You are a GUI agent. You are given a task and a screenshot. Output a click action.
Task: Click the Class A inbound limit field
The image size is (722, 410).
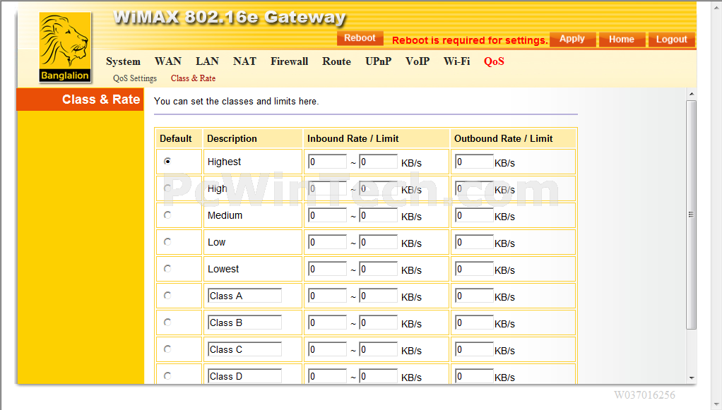378,296
